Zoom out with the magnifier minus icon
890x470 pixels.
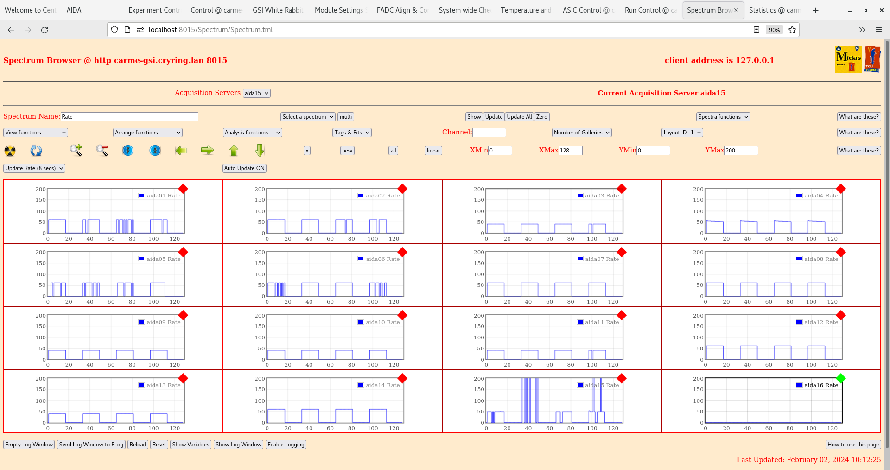pyautogui.click(x=102, y=151)
